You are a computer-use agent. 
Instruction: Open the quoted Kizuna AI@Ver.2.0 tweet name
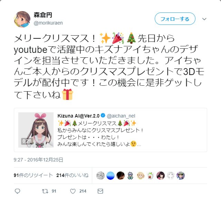tap(78, 116)
